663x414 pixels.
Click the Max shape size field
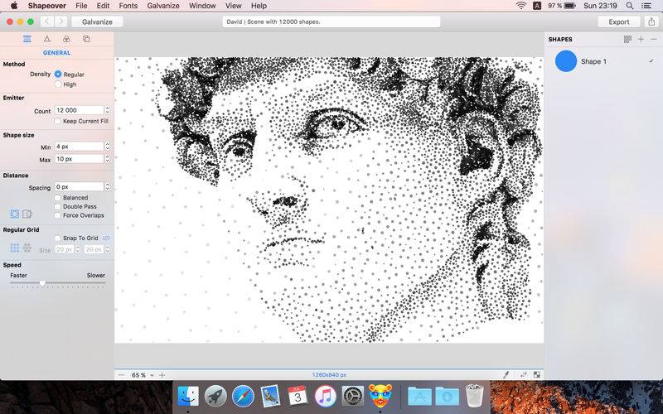pos(79,159)
